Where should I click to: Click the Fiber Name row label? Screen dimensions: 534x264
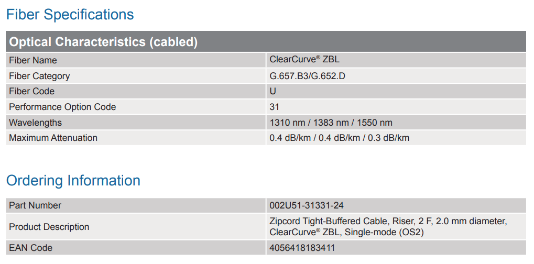33,60
